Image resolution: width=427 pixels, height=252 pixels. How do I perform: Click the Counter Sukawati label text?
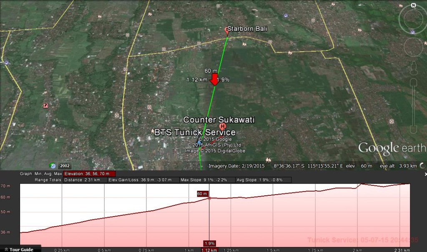tap(219, 120)
